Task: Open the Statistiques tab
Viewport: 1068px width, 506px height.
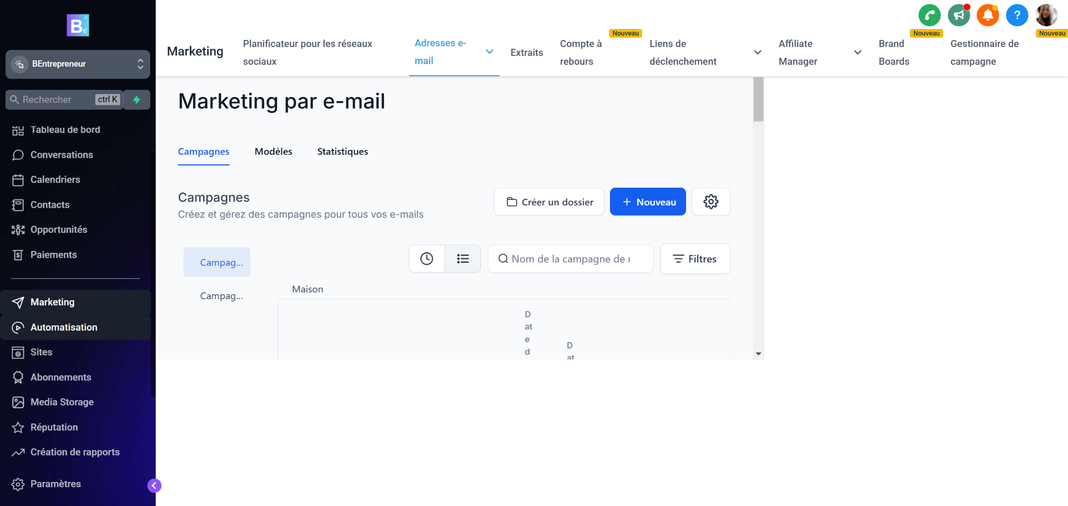Action: [342, 152]
